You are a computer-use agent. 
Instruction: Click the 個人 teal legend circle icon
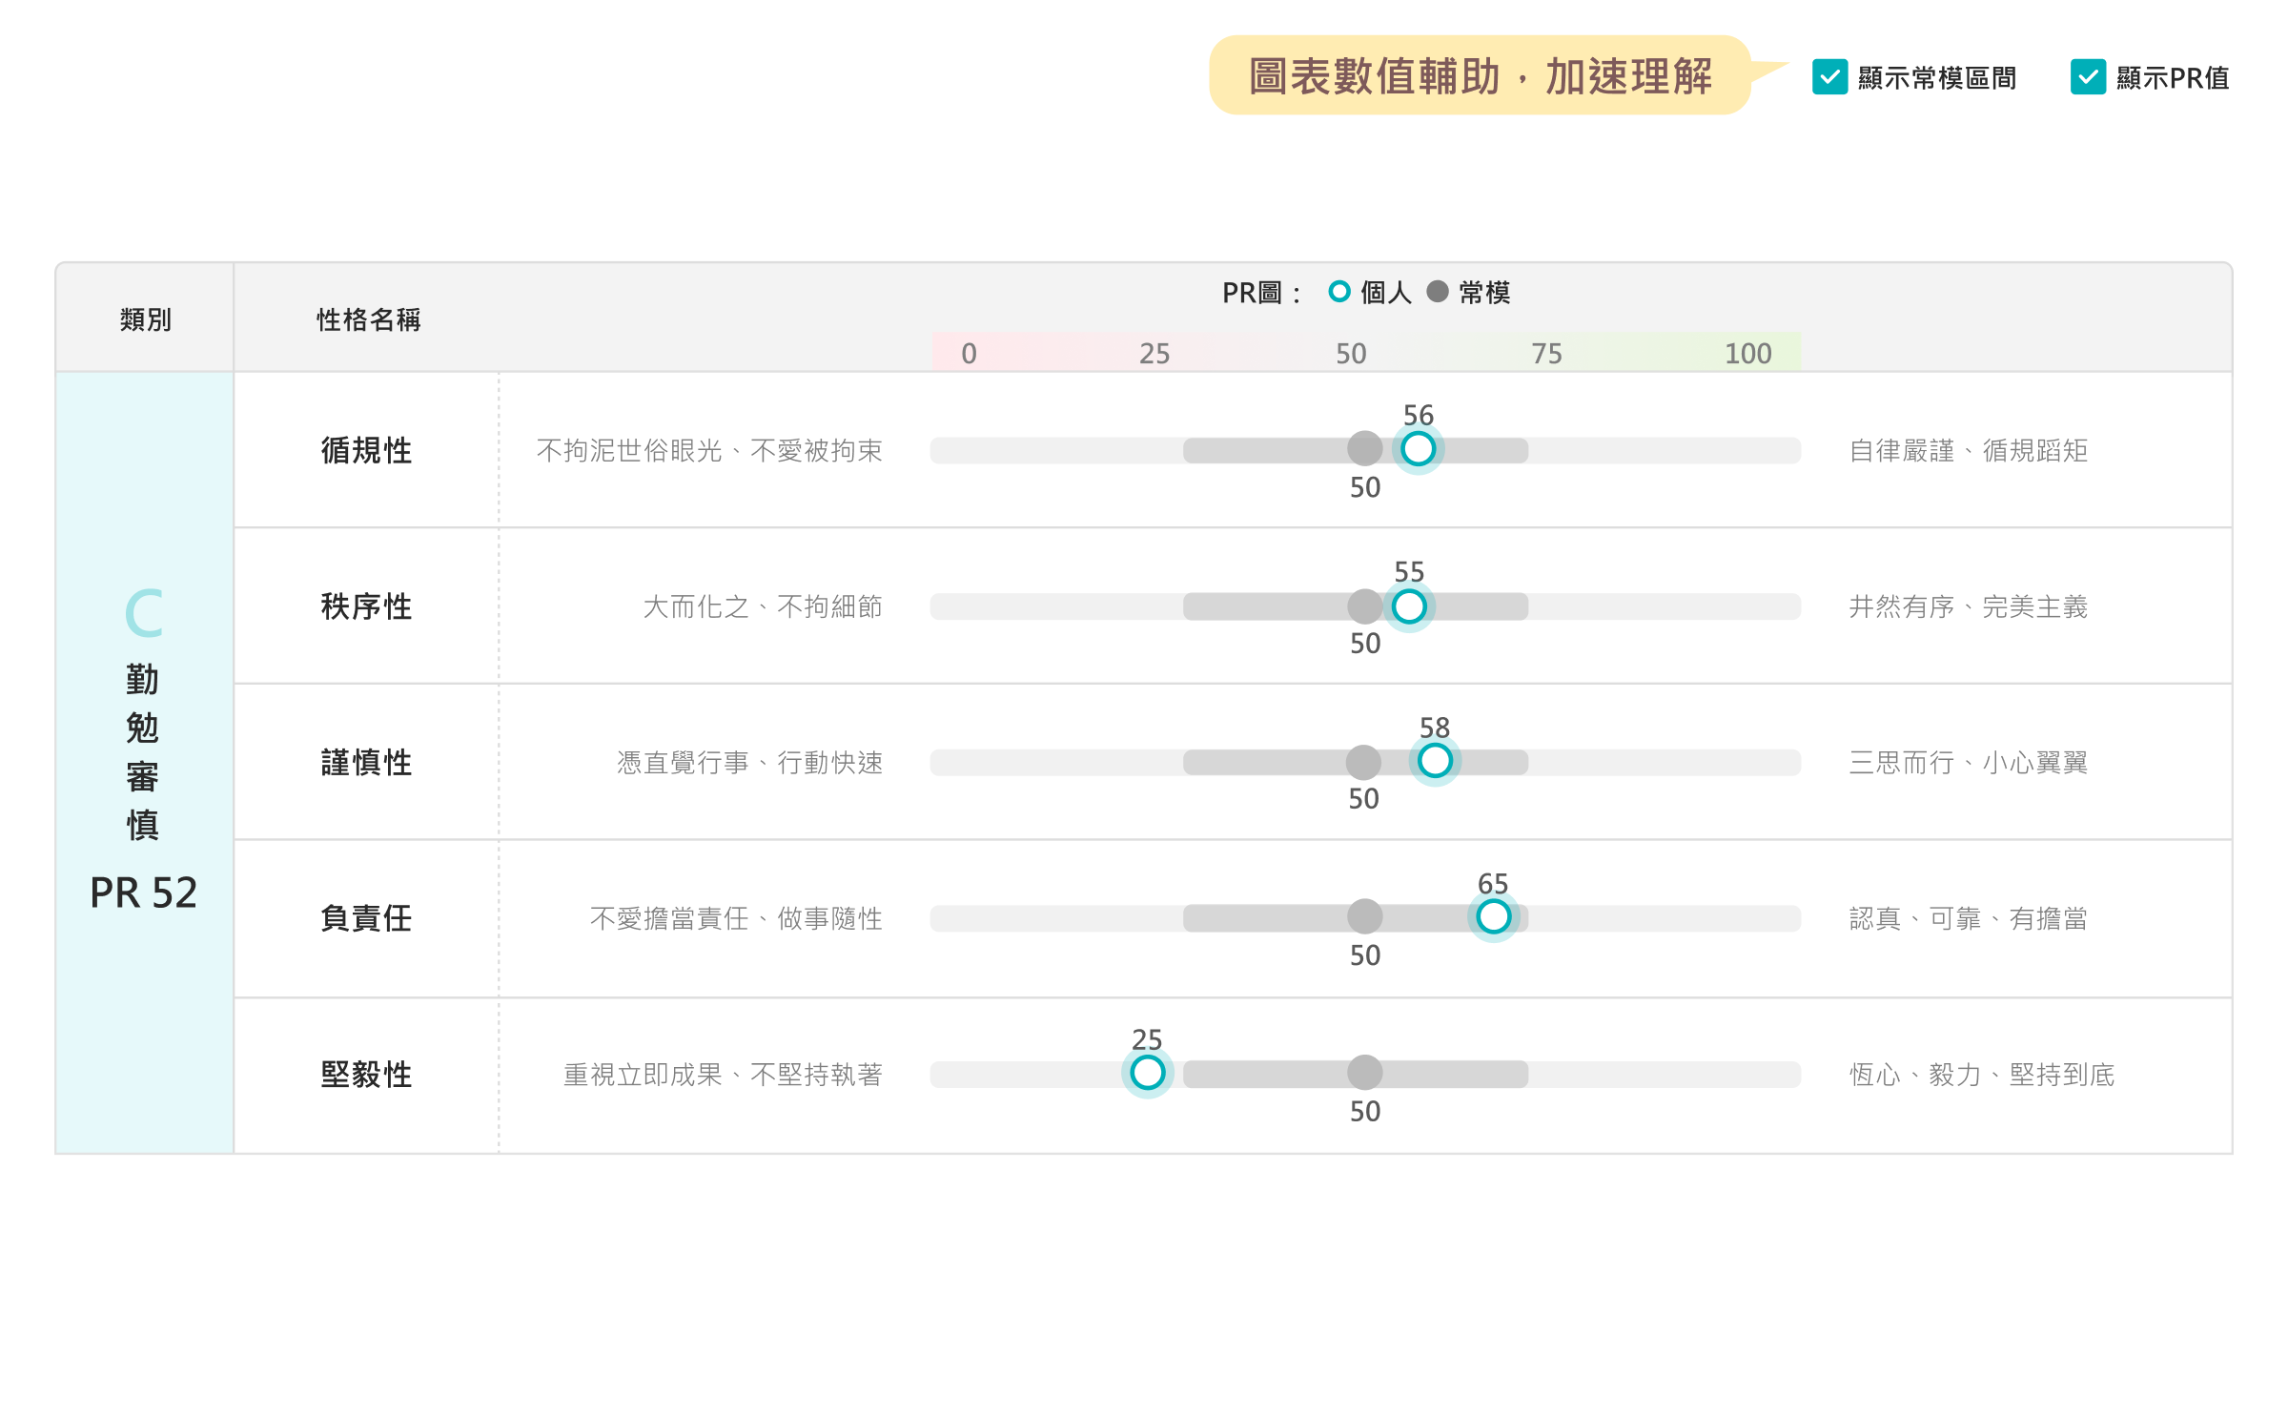pos(1339,292)
